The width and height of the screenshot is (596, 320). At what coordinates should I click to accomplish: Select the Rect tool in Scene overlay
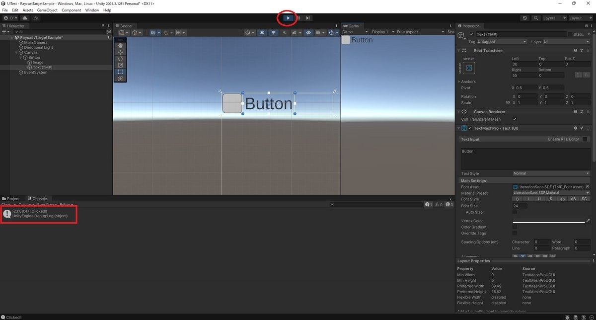coord(120,72)
